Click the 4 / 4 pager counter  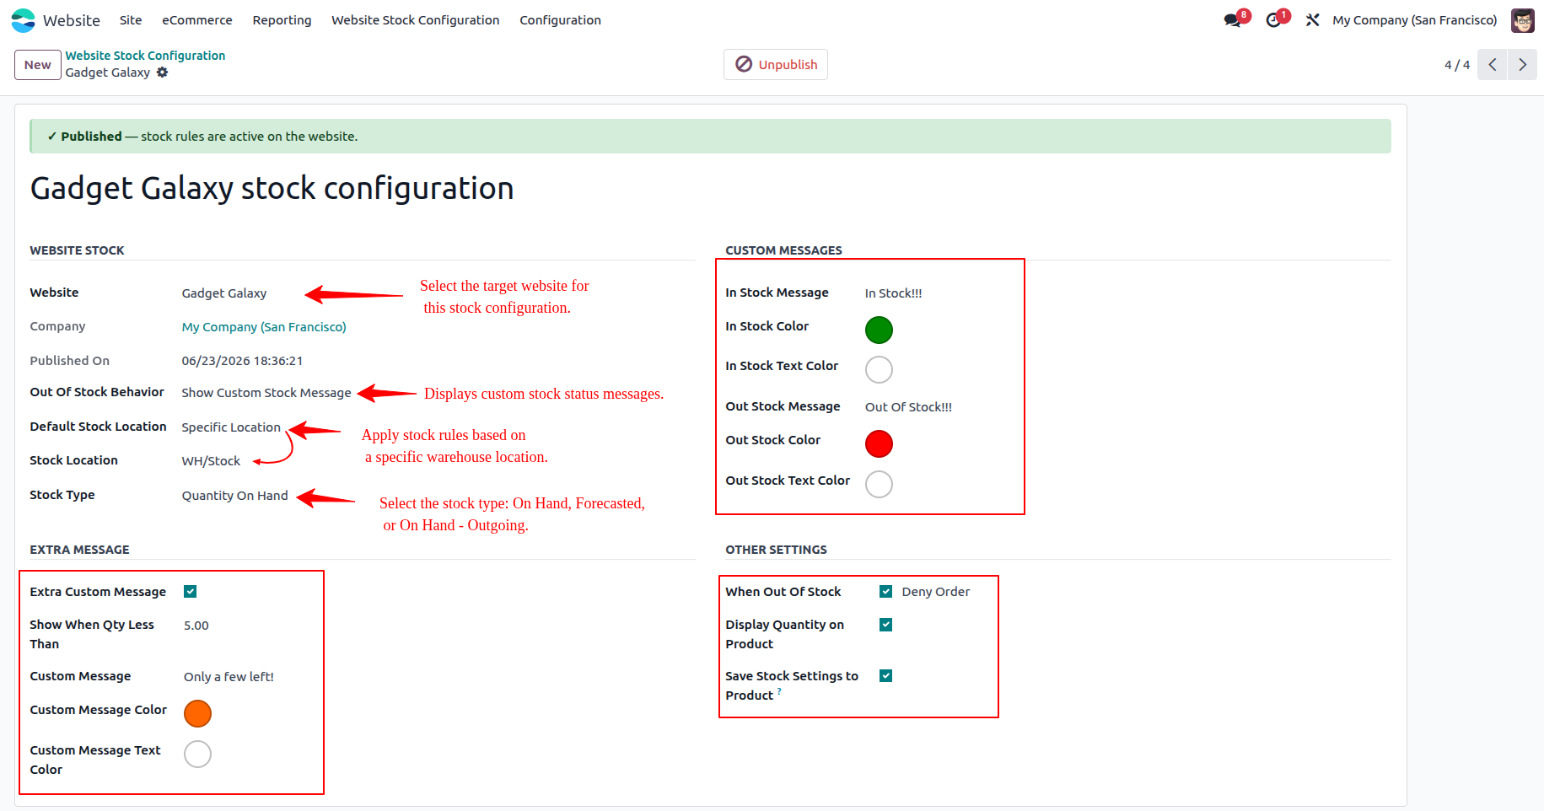(x=1456, y=65)
